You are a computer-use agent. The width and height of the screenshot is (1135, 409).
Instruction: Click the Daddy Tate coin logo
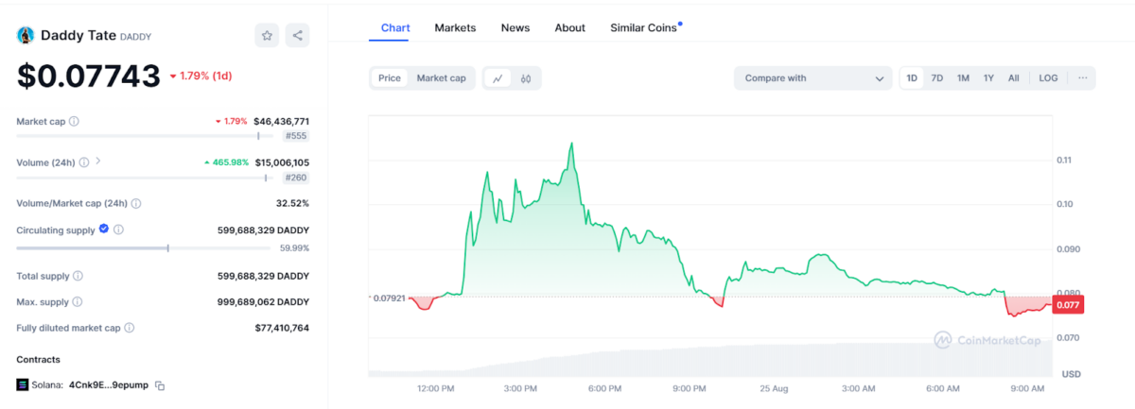pyautogui.click(x=26, y=35)
